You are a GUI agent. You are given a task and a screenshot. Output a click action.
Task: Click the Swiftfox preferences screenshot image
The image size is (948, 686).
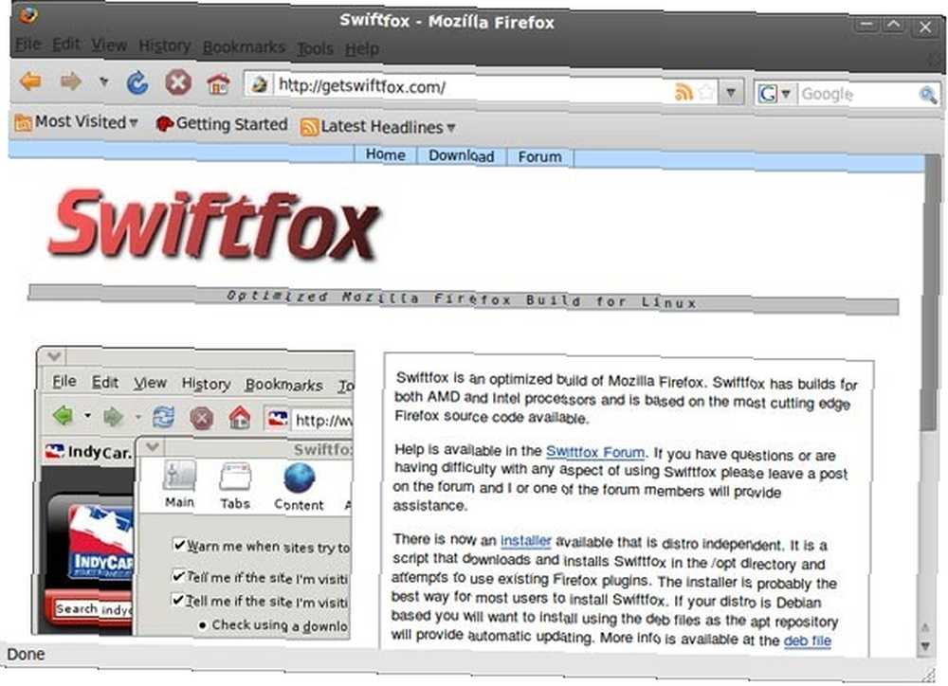193,491
